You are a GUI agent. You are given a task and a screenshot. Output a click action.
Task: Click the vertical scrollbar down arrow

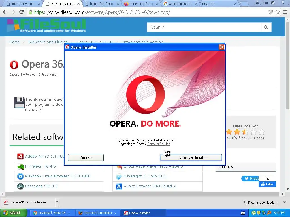point(288,189)
